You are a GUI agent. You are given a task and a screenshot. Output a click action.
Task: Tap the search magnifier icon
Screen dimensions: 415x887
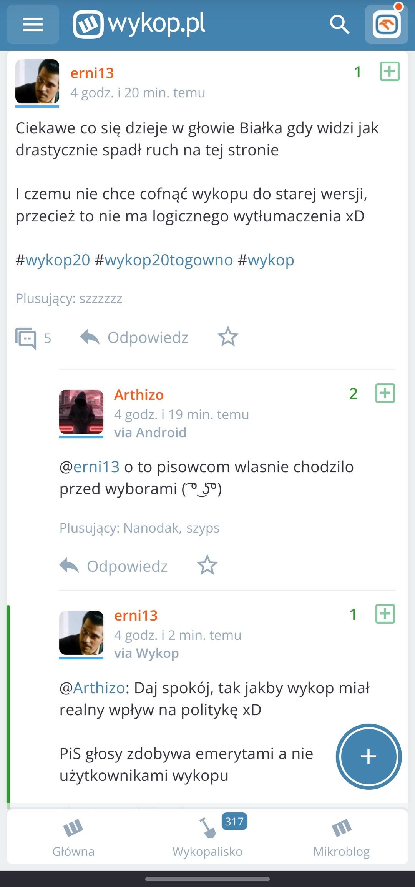340,25
